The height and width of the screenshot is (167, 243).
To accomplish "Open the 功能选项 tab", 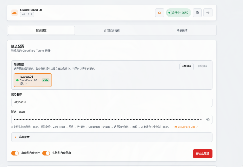I will [x=182, y=30].
